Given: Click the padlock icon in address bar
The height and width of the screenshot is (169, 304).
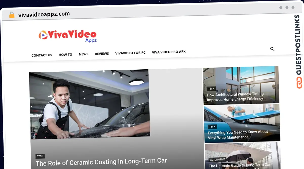Looking at the screenshot, I should (12, 15).
